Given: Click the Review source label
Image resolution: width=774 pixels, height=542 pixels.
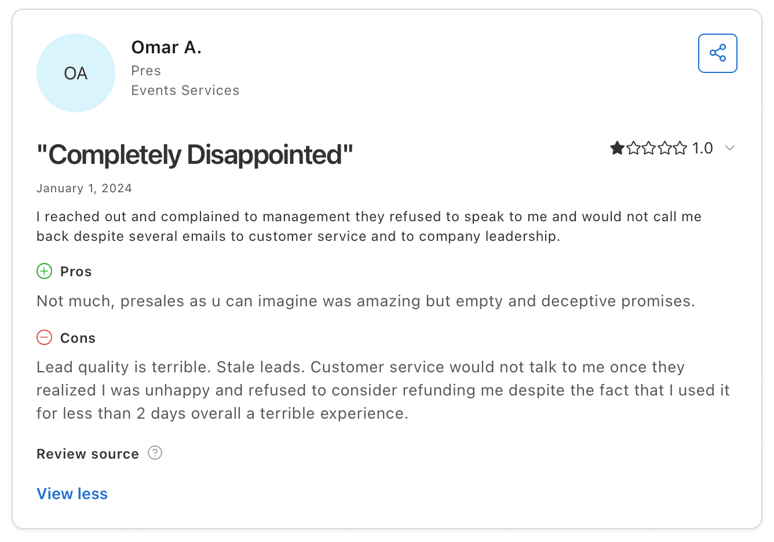Looking at the screenshot, I should [87, 454].
